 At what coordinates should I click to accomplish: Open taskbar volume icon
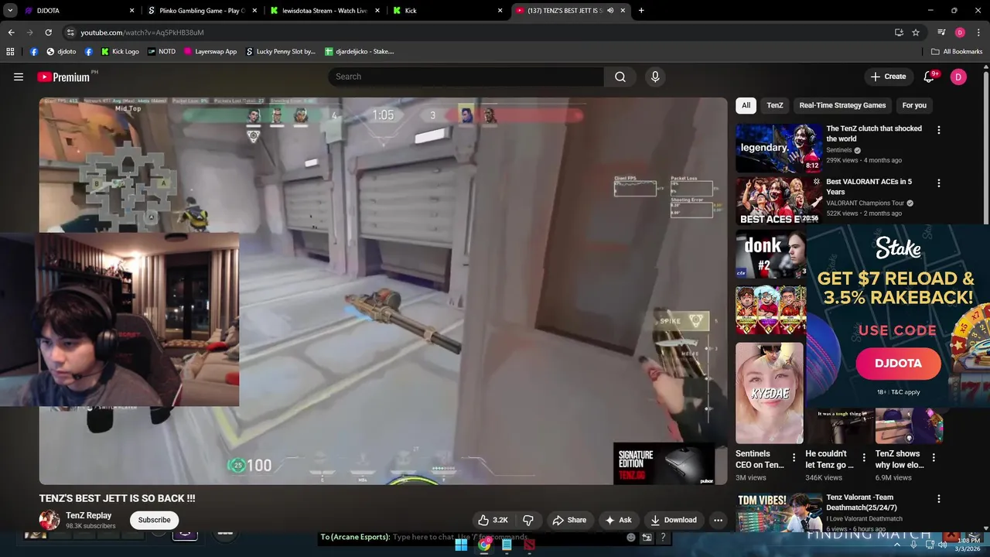[942, 545]
